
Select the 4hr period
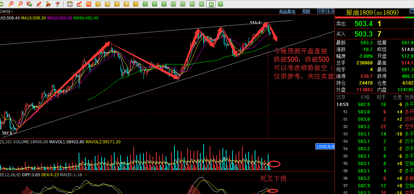click(211, 4)
